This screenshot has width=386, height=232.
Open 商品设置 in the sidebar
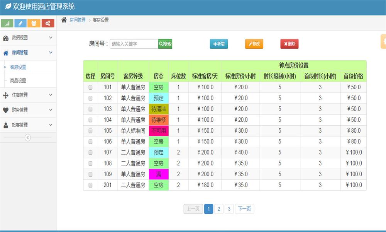[x=18, y=81]
